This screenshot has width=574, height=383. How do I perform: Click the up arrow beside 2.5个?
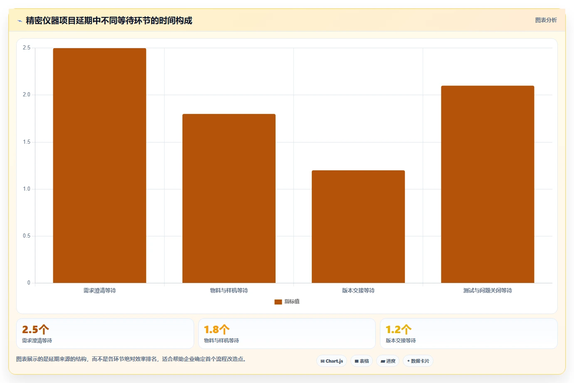pos(44,330)
